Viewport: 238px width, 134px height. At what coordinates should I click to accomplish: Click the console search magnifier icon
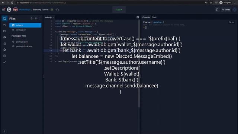tap(230, 22)
